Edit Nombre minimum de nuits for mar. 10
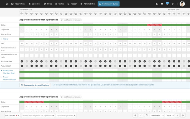 coord(66,49)
